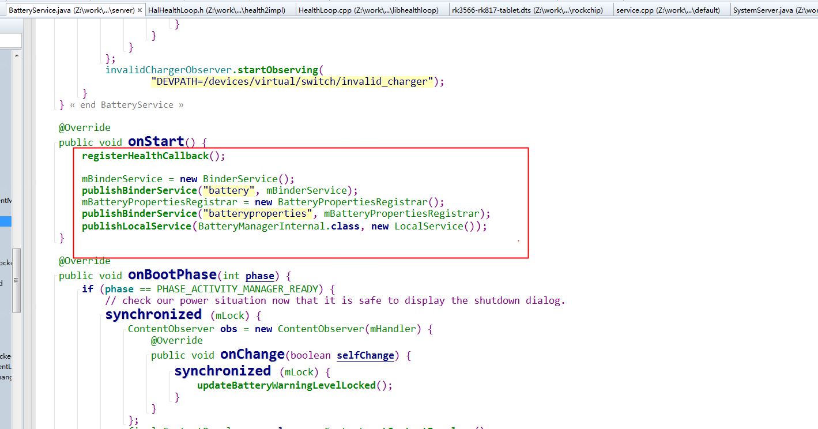Click registerHealthCallback call
This screenshot has width=818, height=429.
click(145, 156)
